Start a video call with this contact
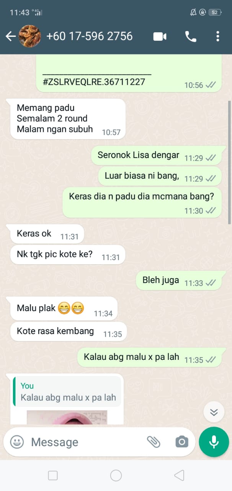The width and height of the screenshot is (232, 491). pos(160,36)
